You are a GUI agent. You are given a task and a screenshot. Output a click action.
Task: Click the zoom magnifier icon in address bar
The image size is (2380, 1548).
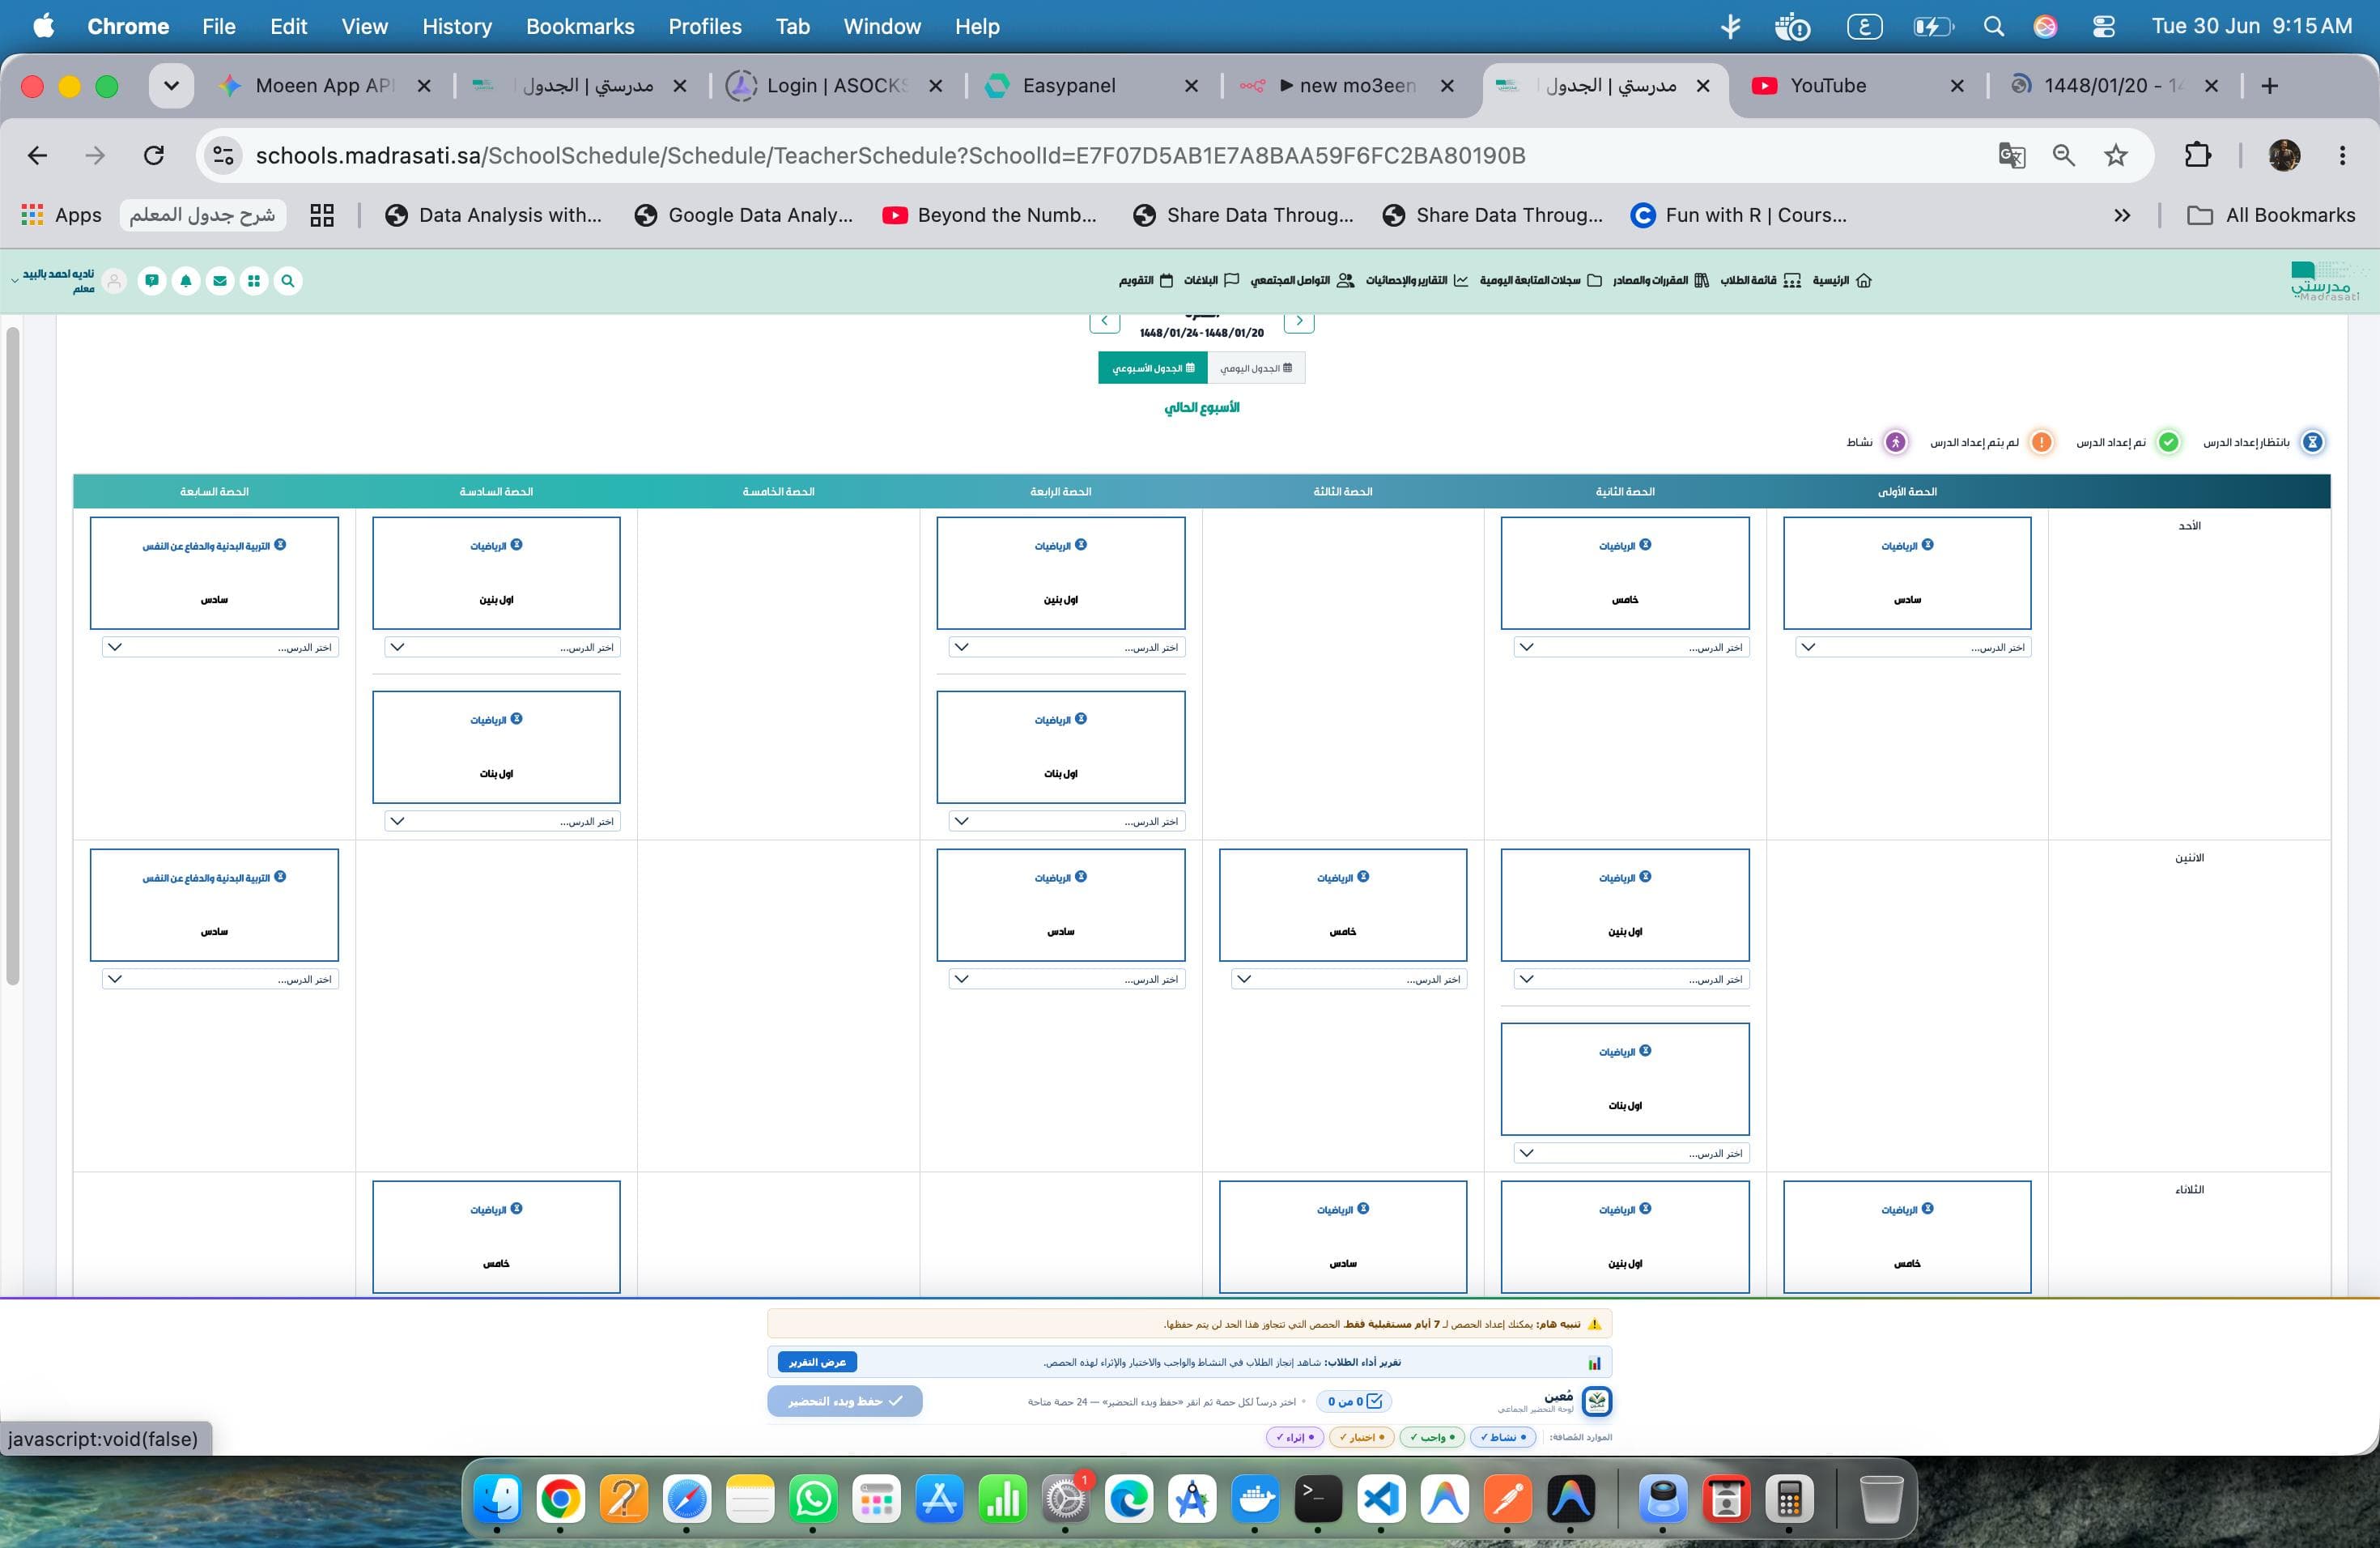2063,155
